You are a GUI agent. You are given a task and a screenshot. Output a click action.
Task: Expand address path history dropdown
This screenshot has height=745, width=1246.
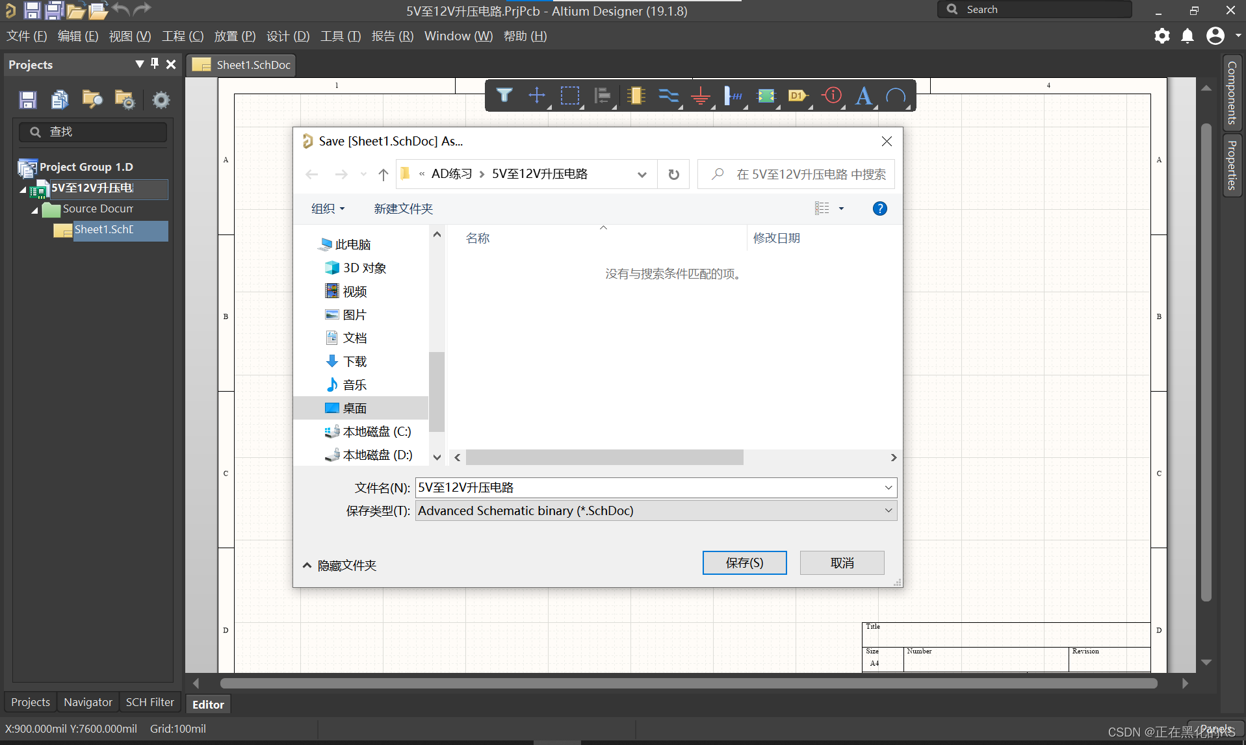pyautogui.click(x=642, y=174)
